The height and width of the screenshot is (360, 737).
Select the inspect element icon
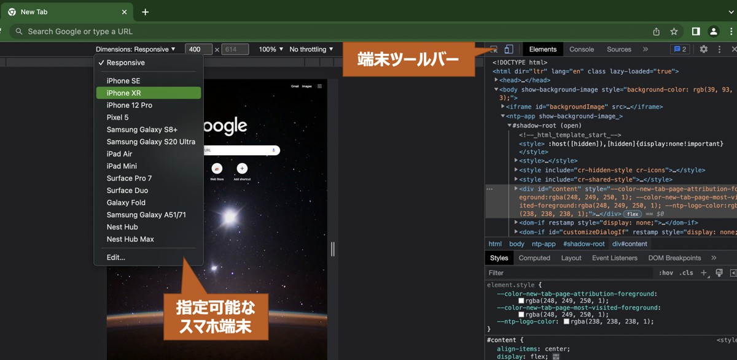tap(493, 49)
